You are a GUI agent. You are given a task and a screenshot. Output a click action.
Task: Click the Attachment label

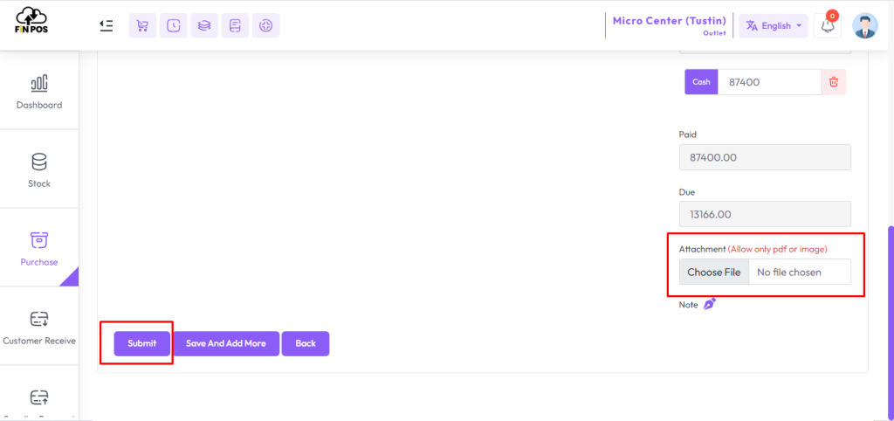point(703,249)
